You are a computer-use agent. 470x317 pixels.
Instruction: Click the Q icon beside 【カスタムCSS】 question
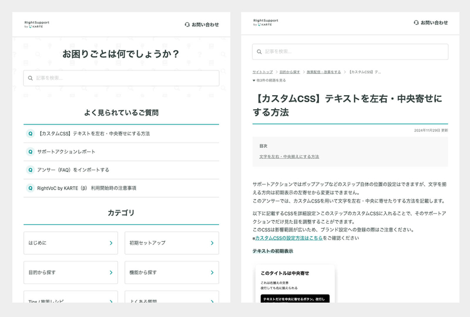click(x=31, y=134)
